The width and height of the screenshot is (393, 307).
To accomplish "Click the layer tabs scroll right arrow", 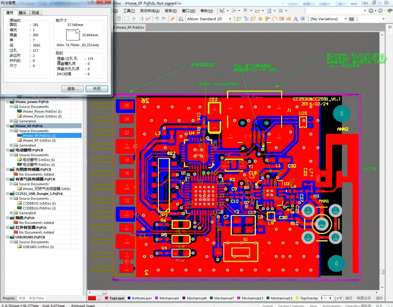I will pyautogui.click(x=330, y=298).
